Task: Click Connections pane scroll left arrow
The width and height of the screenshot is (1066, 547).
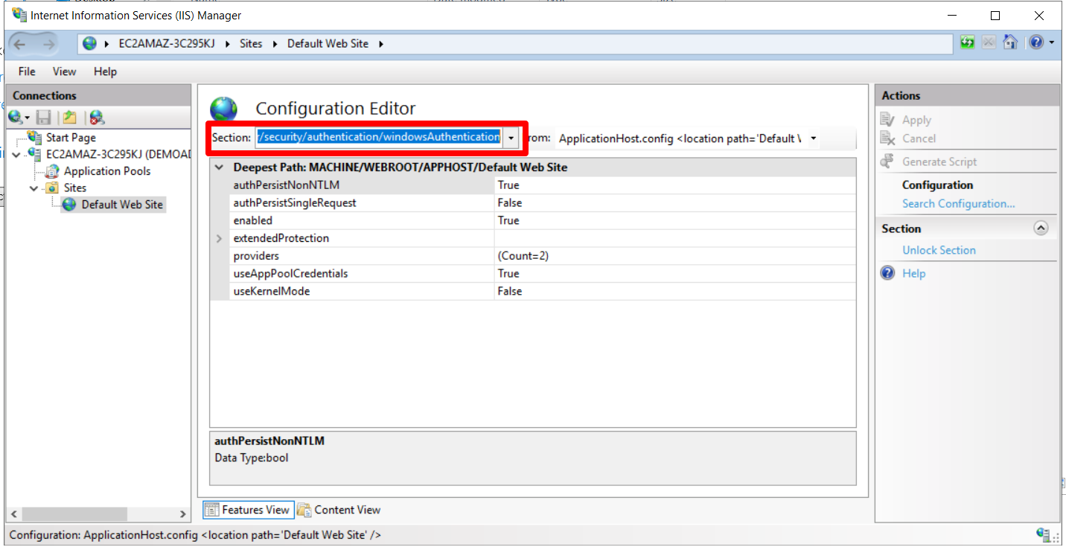Action: click(x=13, y=514)
